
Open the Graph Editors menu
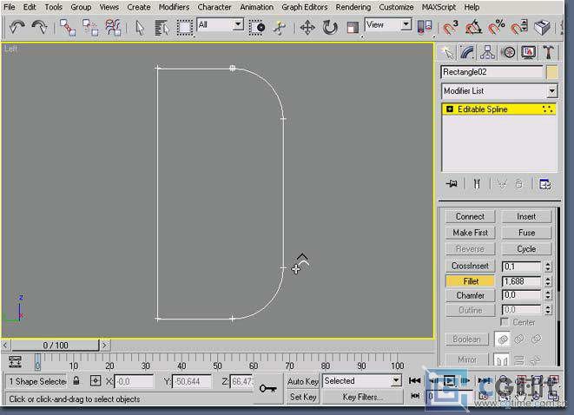coord(304,7)
